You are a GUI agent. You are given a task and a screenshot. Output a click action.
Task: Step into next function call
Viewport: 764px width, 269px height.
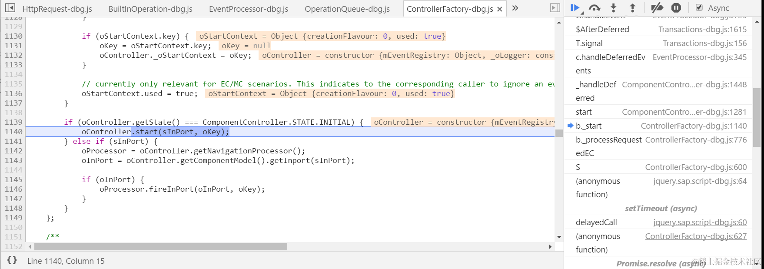point(614,8)
